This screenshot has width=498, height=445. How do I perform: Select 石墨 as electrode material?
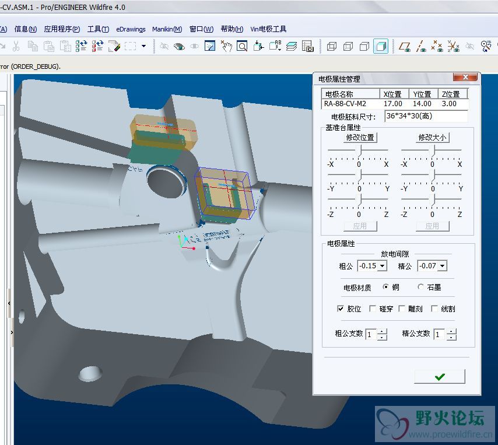coord(421,287)
